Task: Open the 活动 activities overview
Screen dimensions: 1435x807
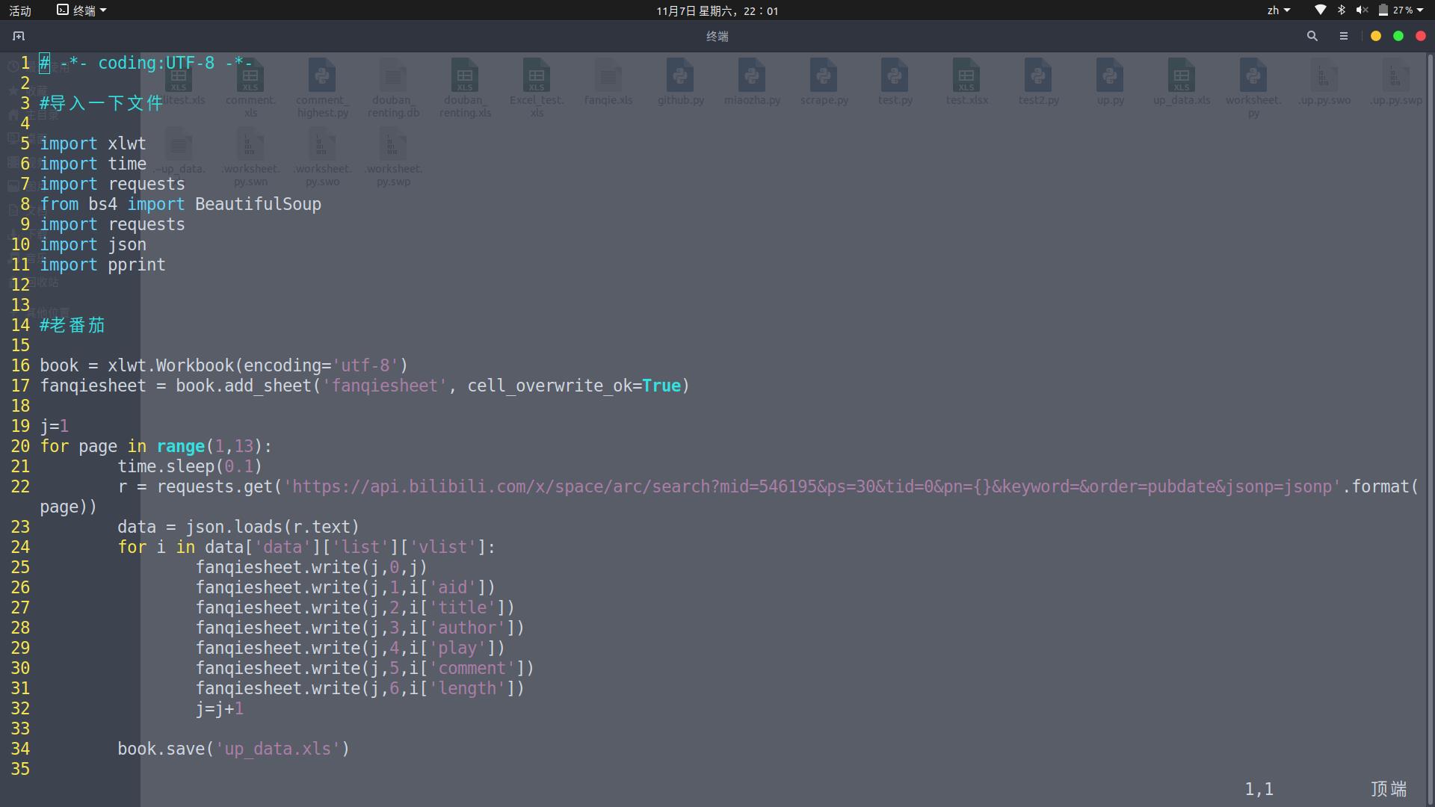Action: point(20,10)
